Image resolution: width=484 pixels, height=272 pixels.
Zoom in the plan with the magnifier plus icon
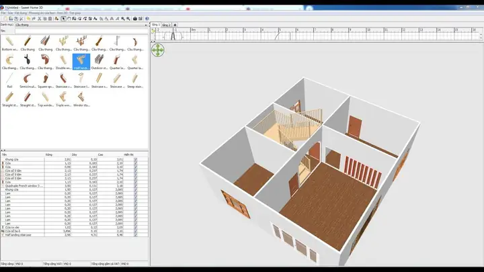123,19
